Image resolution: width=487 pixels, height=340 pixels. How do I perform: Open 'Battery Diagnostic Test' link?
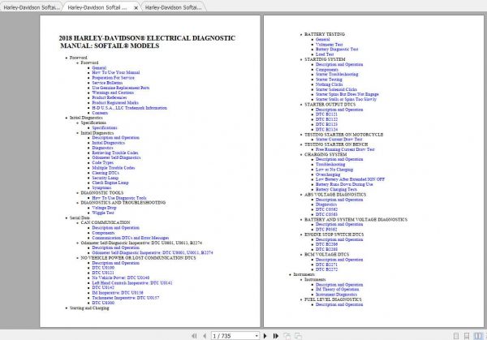pos(337,49)
